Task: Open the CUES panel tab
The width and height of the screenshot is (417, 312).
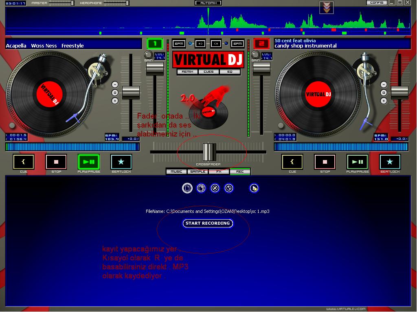Action: click(x=208, y=71)
